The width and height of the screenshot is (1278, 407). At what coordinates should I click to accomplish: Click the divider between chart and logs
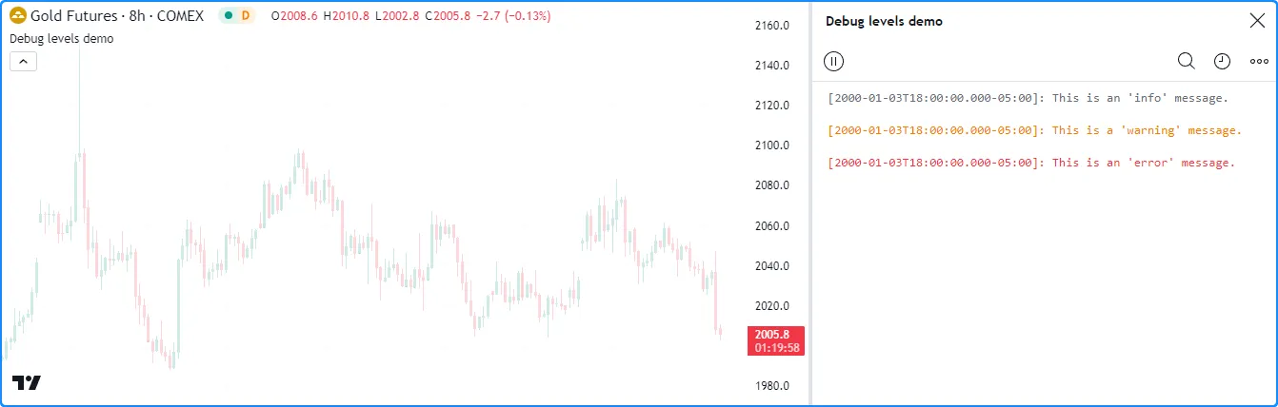click(810, 203)
